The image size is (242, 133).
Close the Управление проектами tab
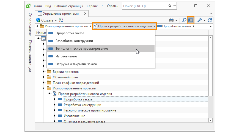pos(85,14)
